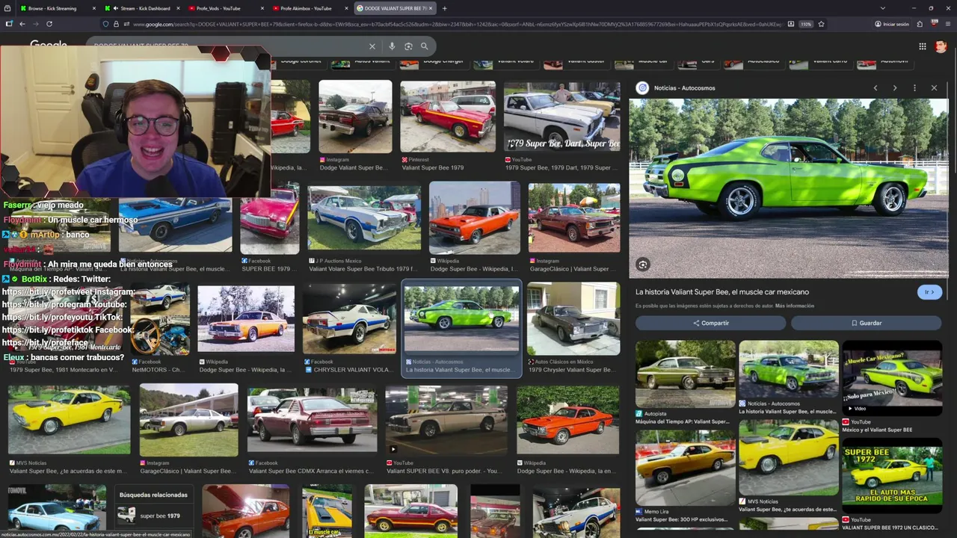Click Iniciar sesión in browser toolbar

892,24
